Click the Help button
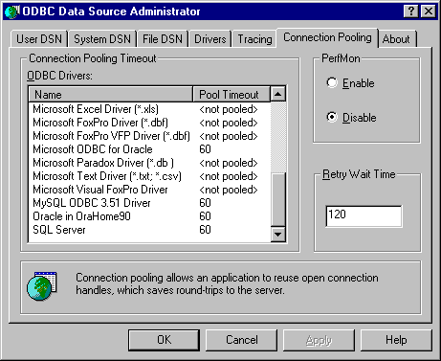441x361 pixels. point(396,340)
